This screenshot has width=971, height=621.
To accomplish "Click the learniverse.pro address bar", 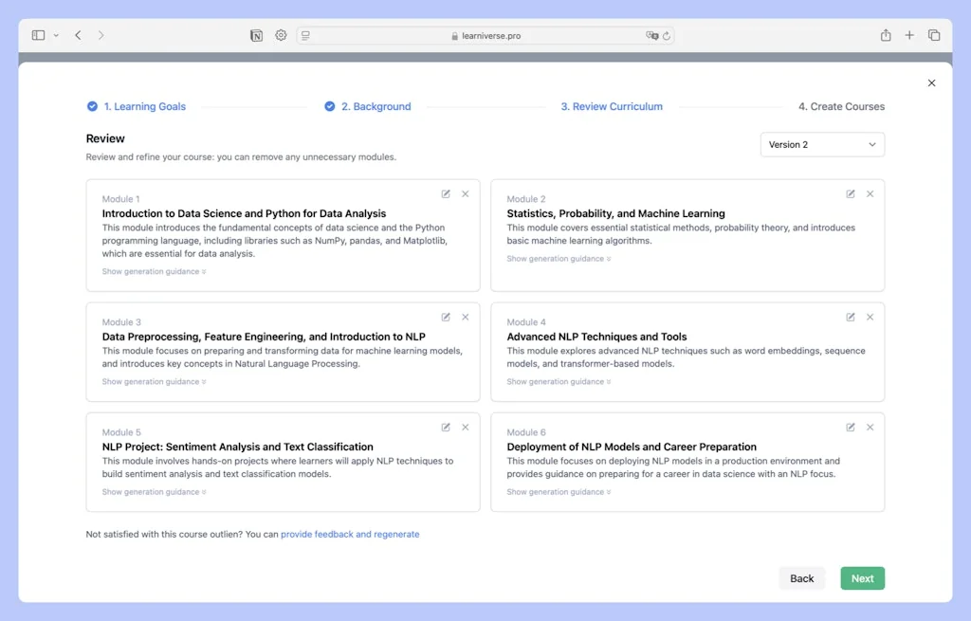I will point(485,35).
